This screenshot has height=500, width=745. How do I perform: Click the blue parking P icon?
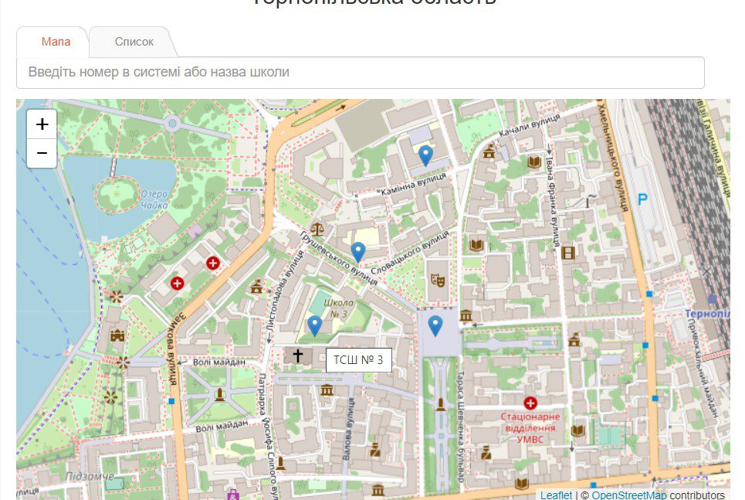[642, 199]
